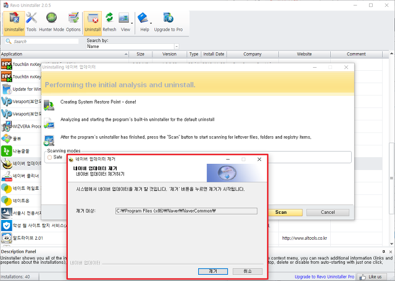
Task: Click the list scrollbar down arrow
Action: pyautogui.click(x=391, y=244)
